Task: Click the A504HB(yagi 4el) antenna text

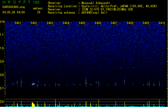Action: pyautogui.click(x=94, y=13)
